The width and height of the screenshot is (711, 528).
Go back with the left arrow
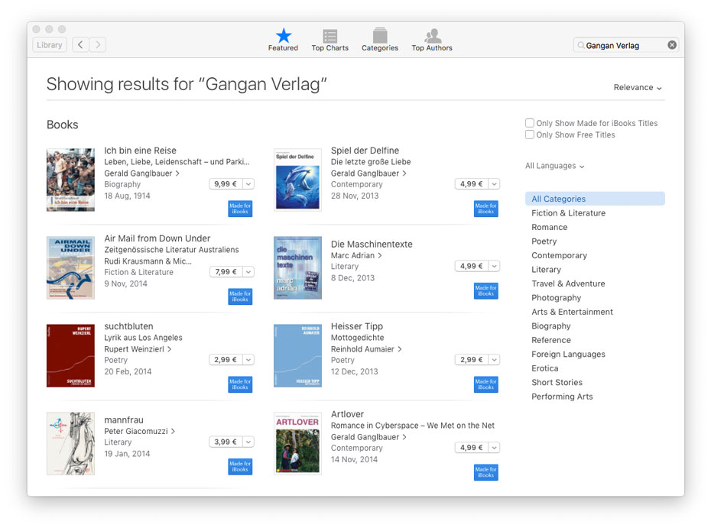point(80,44)
